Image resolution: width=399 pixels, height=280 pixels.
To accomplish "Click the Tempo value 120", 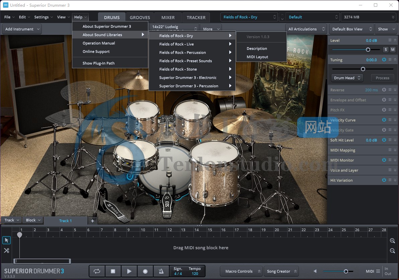I will tap(195, 274).
